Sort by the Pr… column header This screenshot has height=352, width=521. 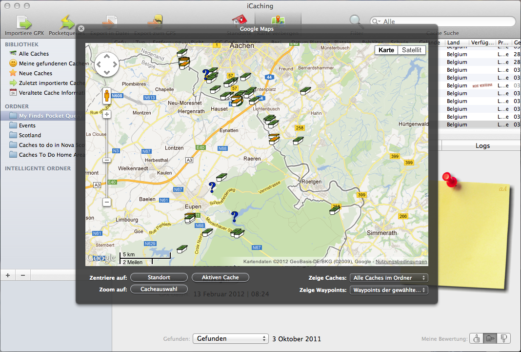503,42
